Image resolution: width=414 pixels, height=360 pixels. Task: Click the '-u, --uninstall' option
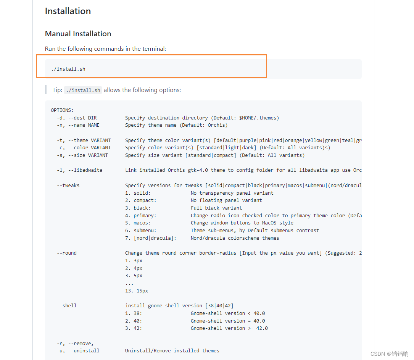pos(78,351)
